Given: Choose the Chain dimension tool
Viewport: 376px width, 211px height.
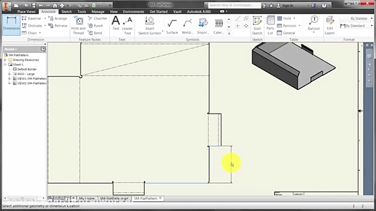Looking at the screenshot, I should (x=30, y=33).
